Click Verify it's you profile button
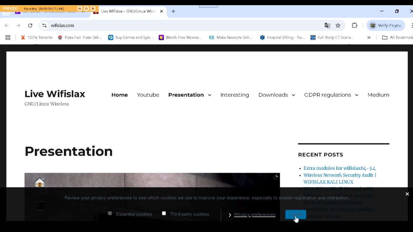 [386, 25]
